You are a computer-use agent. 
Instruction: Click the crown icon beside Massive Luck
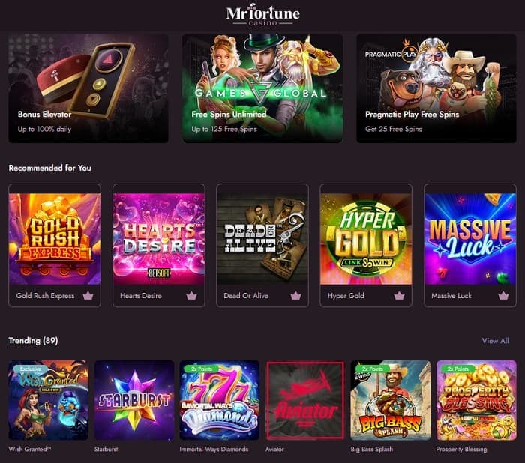pos(503,296)
